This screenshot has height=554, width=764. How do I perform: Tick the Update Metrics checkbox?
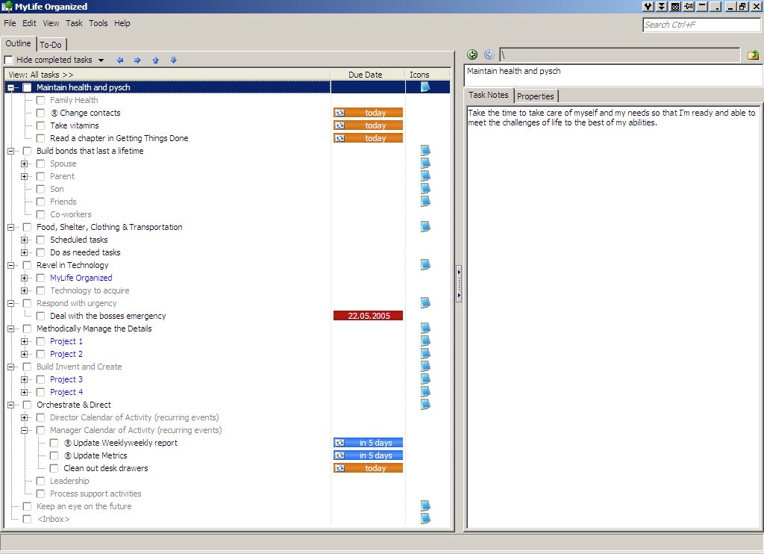[x=54, y=455]
